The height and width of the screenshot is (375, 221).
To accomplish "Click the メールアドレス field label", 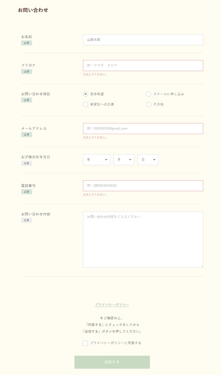I will point(34,129).
